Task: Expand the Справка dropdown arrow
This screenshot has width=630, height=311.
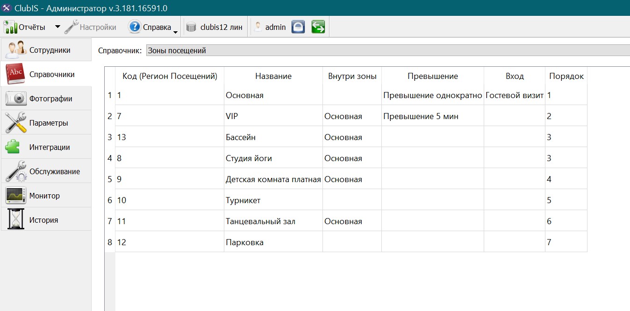Action: click(175, 32)
